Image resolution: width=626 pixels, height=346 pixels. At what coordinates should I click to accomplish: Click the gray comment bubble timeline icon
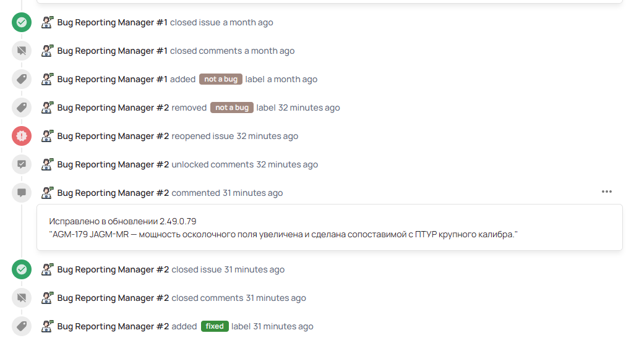[x=22, y=193]
